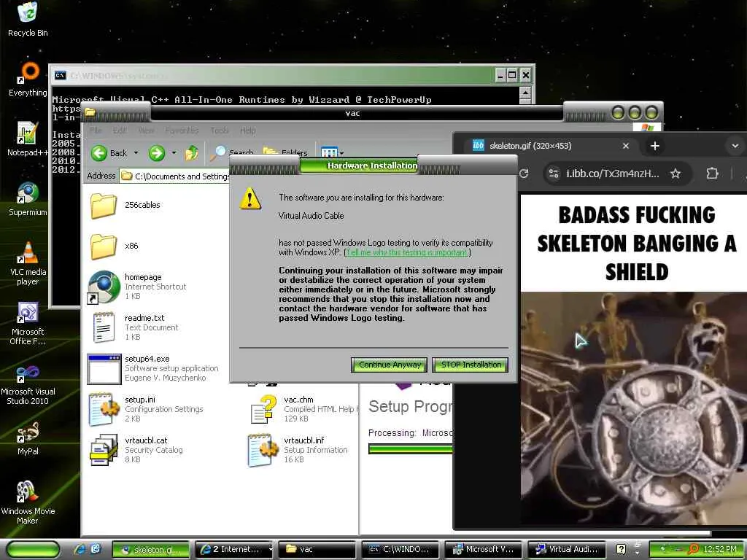
Task: Select vrtaucbl.cat security catalog
Action: pos(136,450)
